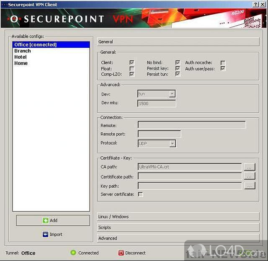Click the Certificate path input field
The image size is (268, 261).
(x=190, y=176)
